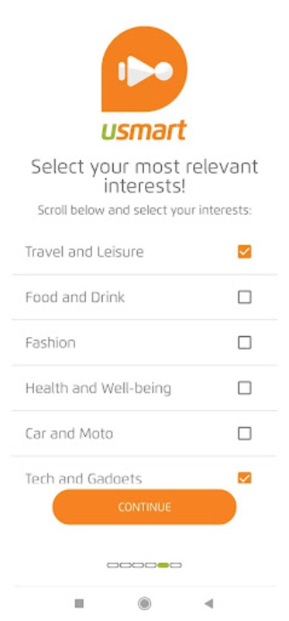Select the Car and Moto label
The image size is (289, 621).
click(69, 434)
